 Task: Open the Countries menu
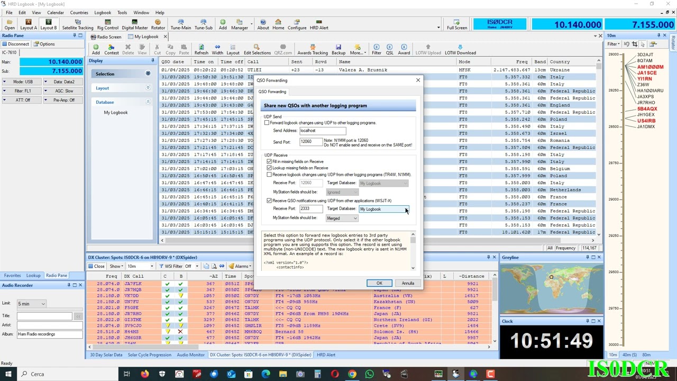(79, 13)
